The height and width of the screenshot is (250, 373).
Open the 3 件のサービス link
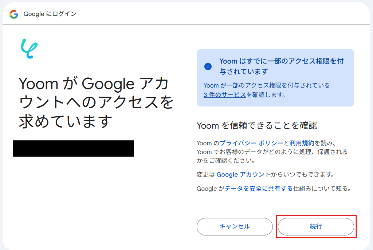225,95
